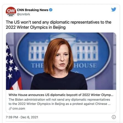Screen dimensions: 123x123
Task: Click the Twitter bird logo
Action: click(x=114, y=9)
